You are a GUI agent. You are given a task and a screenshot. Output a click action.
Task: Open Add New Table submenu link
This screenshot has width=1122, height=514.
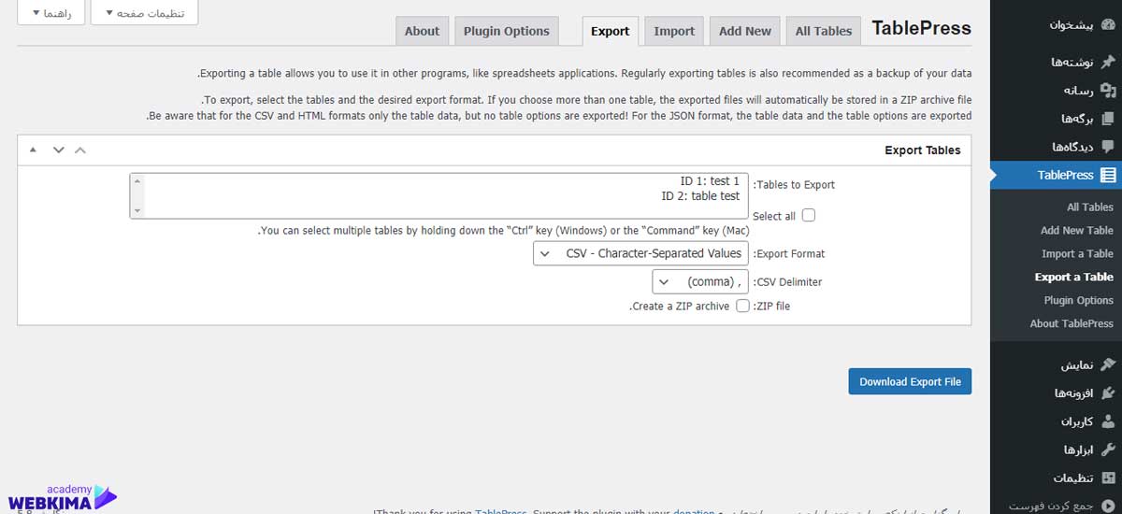1077,231
